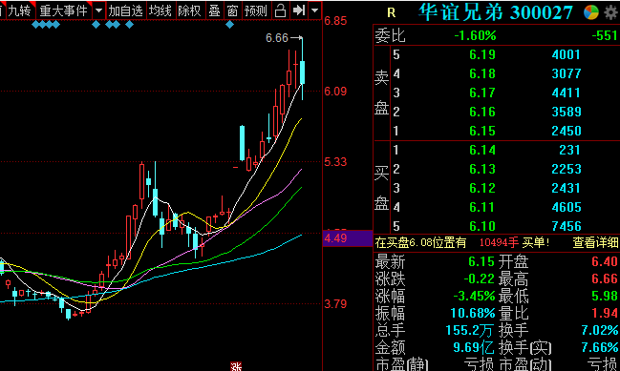The image size is (620, 371).
Task: Jump to latest bar with arrow-to-end icon
Action: (298, 10)
